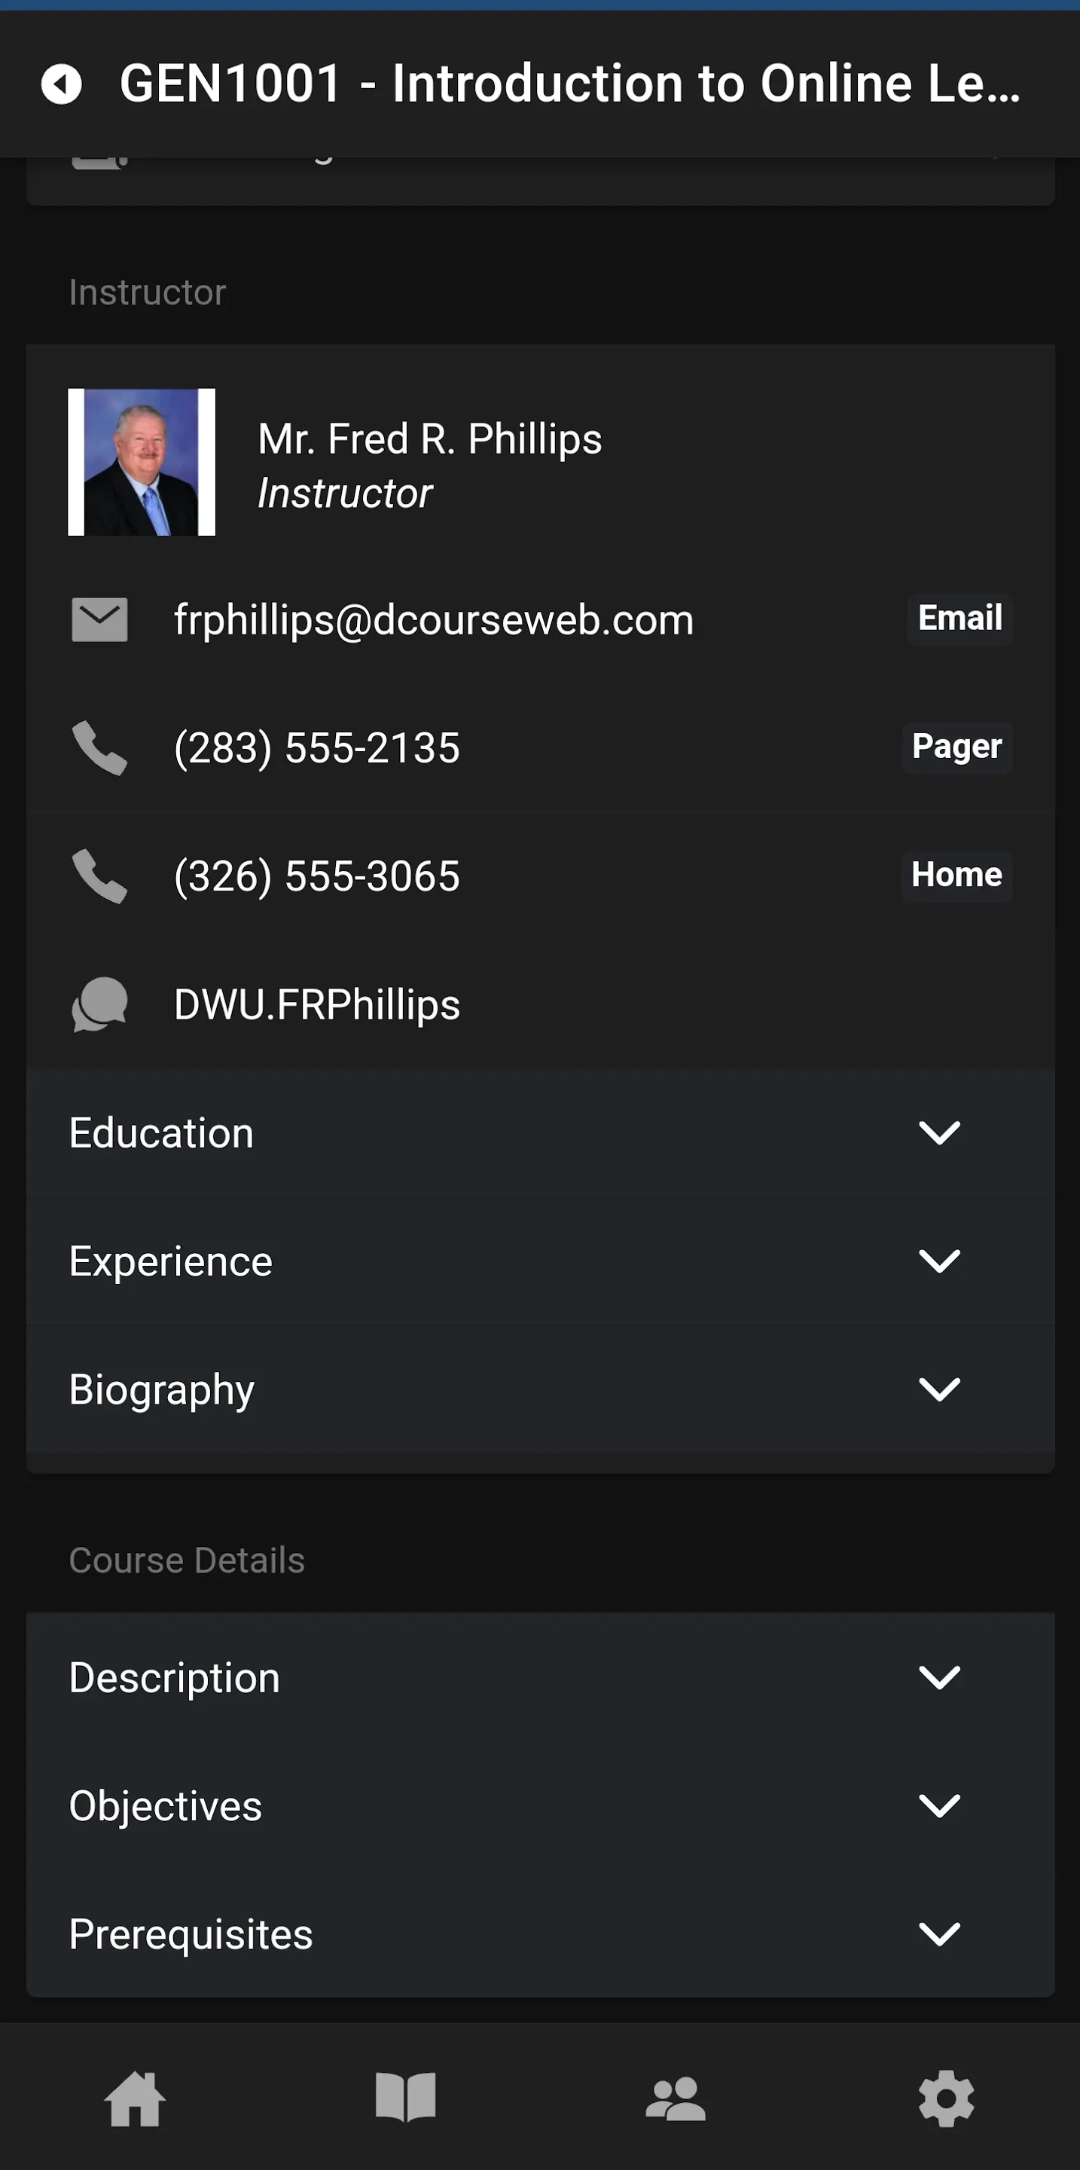Tap the Description row label
The width and height of the screenshot is (1080, 2170).
[174, 1678]
